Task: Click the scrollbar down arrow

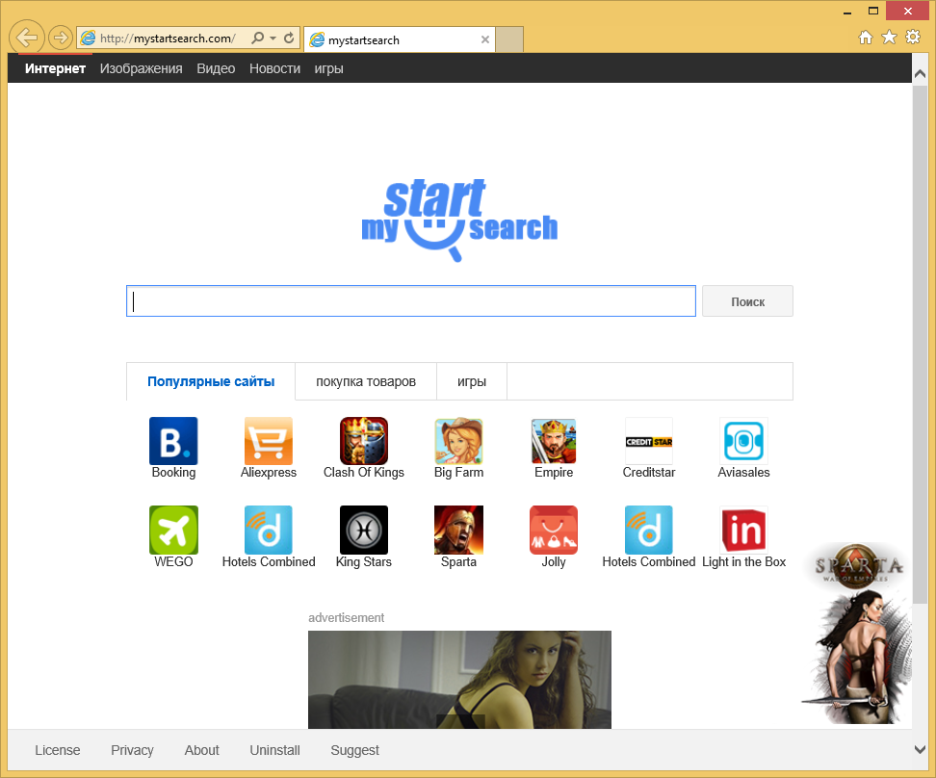Action: (920, 749)
